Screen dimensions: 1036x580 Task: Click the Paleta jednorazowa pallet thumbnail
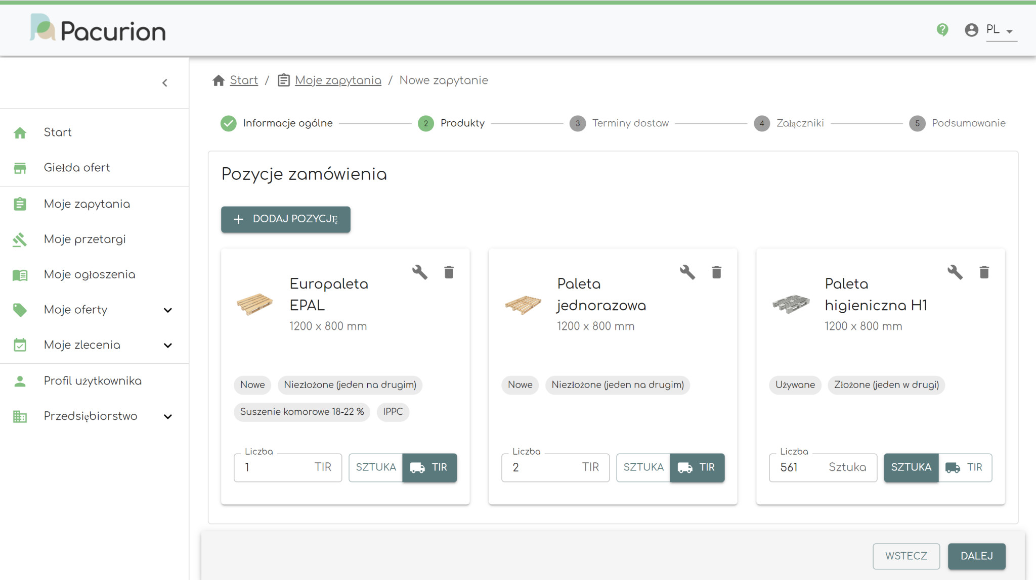(523, 305)
